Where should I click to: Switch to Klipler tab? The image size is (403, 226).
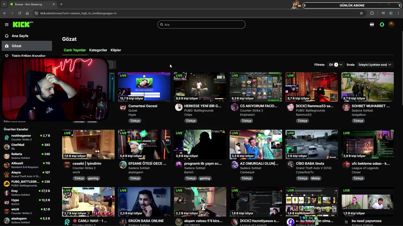coord(116,50)
